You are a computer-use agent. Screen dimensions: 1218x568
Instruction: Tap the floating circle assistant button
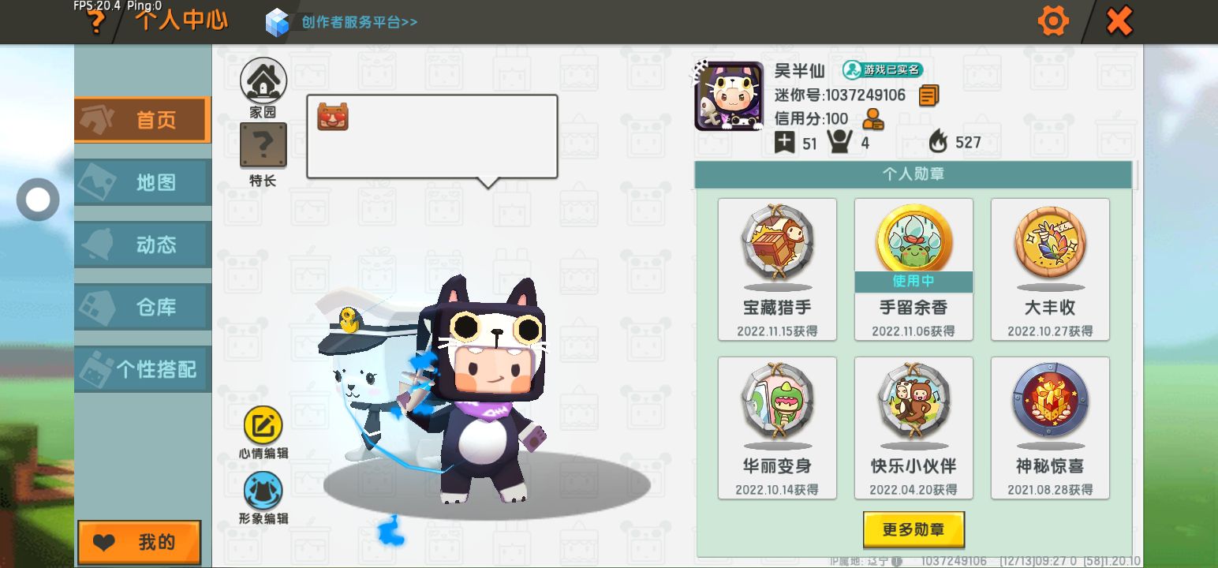38,200
